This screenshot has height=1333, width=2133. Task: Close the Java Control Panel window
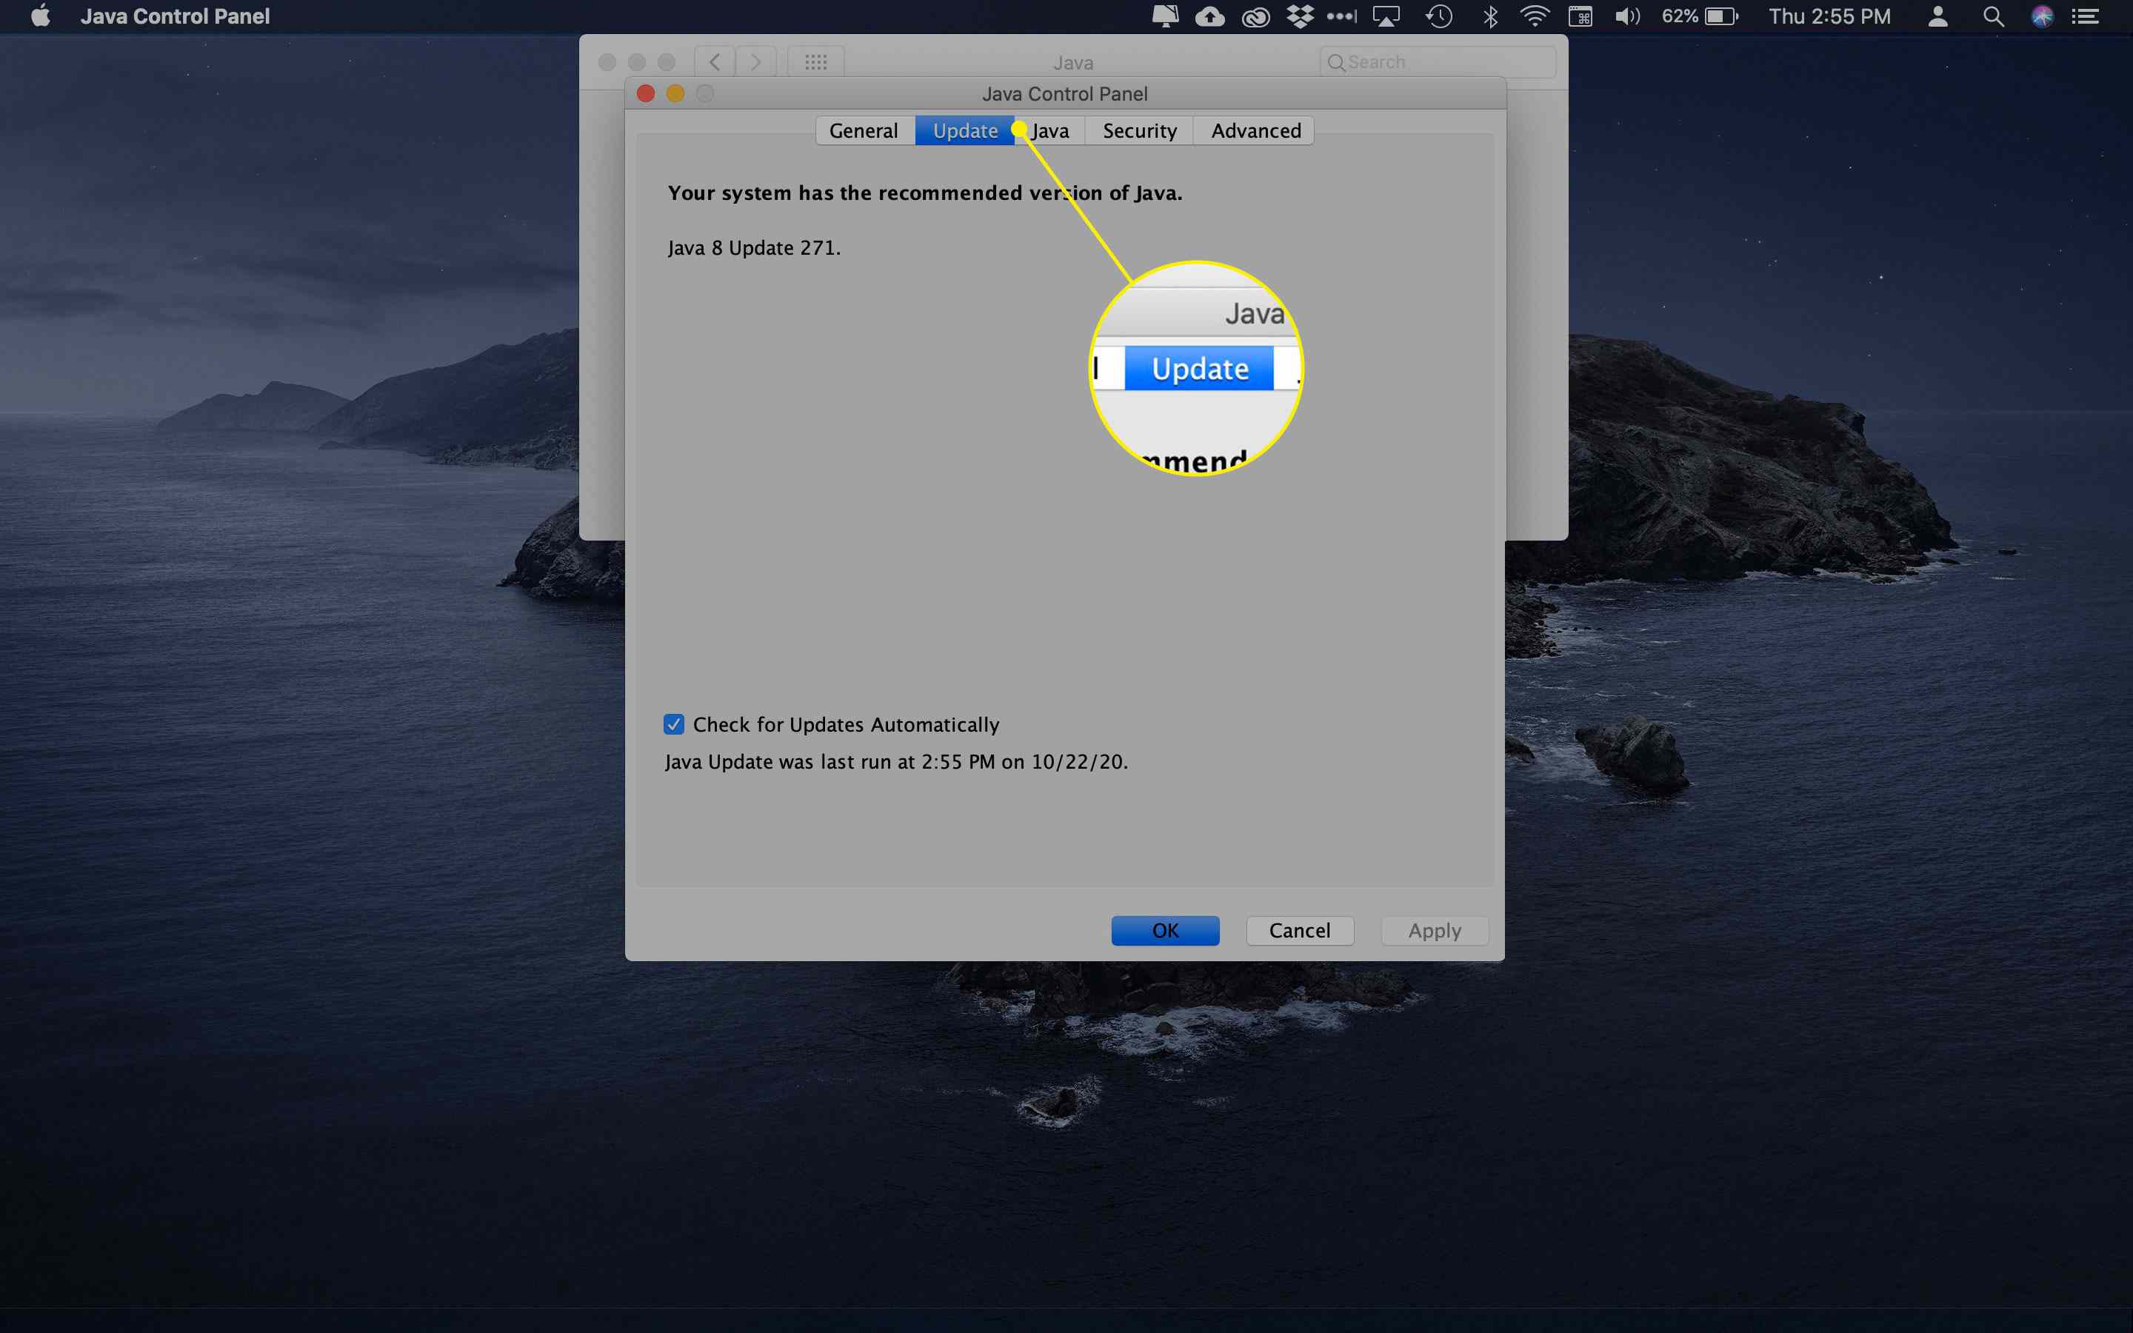(646, 93)
